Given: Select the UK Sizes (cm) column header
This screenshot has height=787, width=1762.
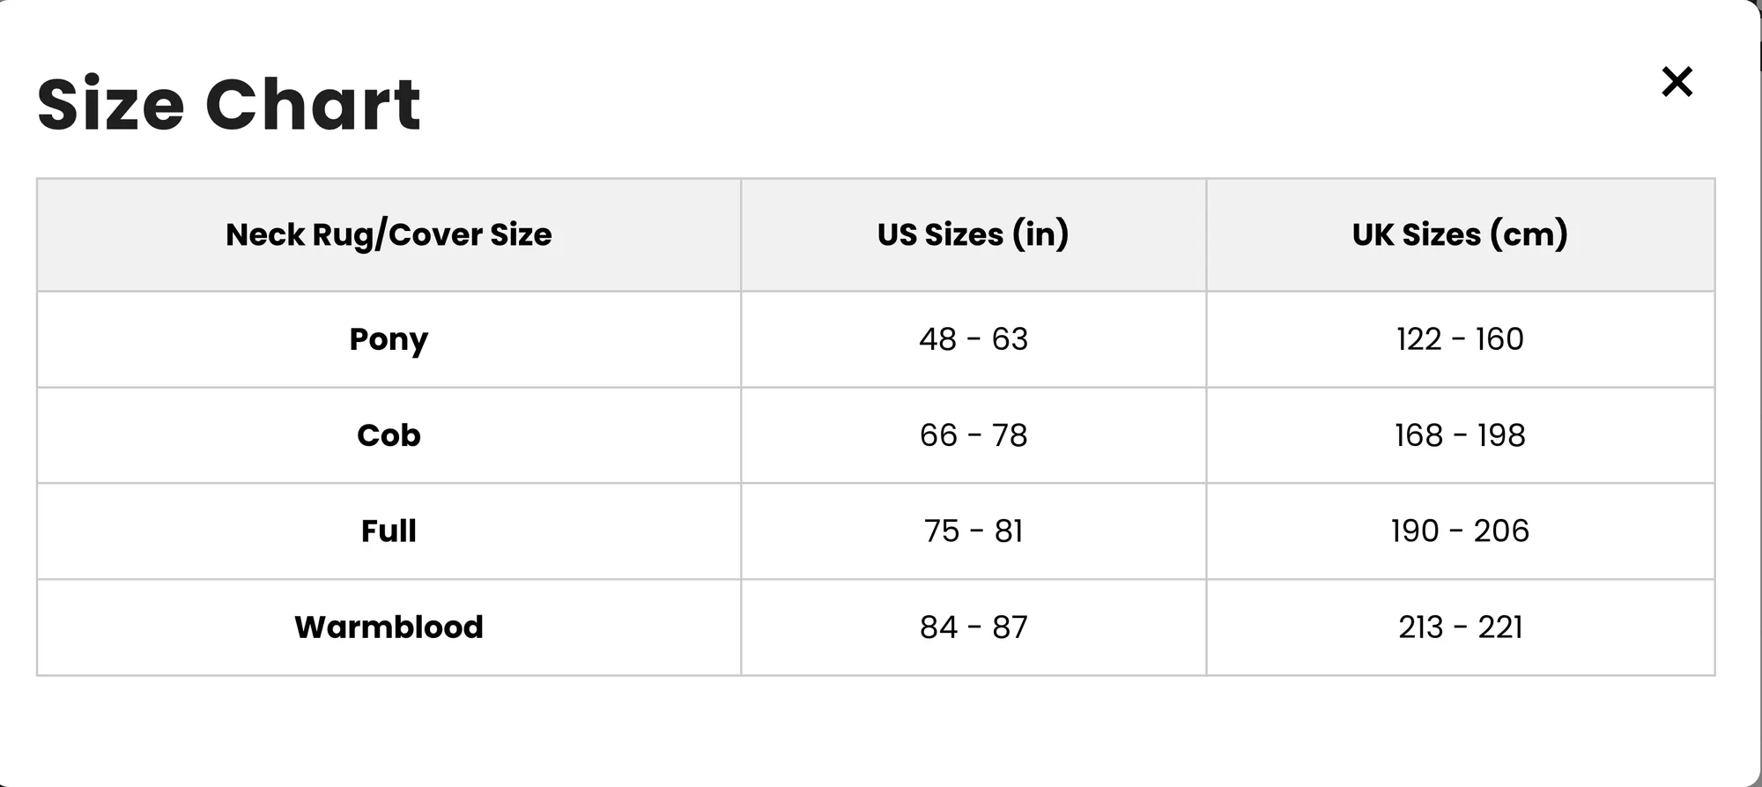Looking at the screenshot, I should 1460,234.
